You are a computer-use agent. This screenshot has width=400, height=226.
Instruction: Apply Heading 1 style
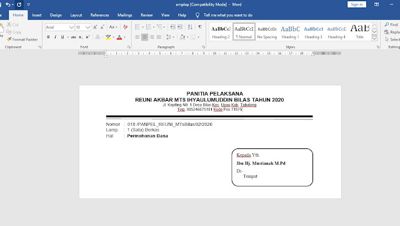[x=290, y=32]
